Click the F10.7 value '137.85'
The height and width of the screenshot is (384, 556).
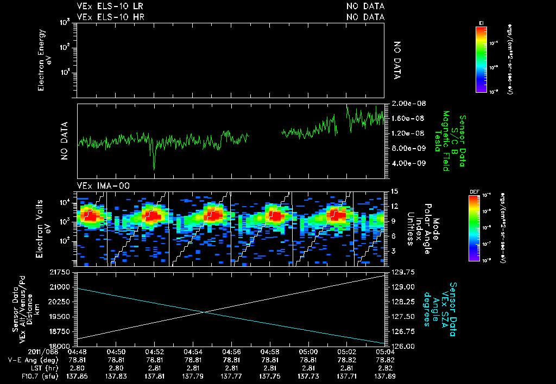pyautogui.click(x=77, y=376)
